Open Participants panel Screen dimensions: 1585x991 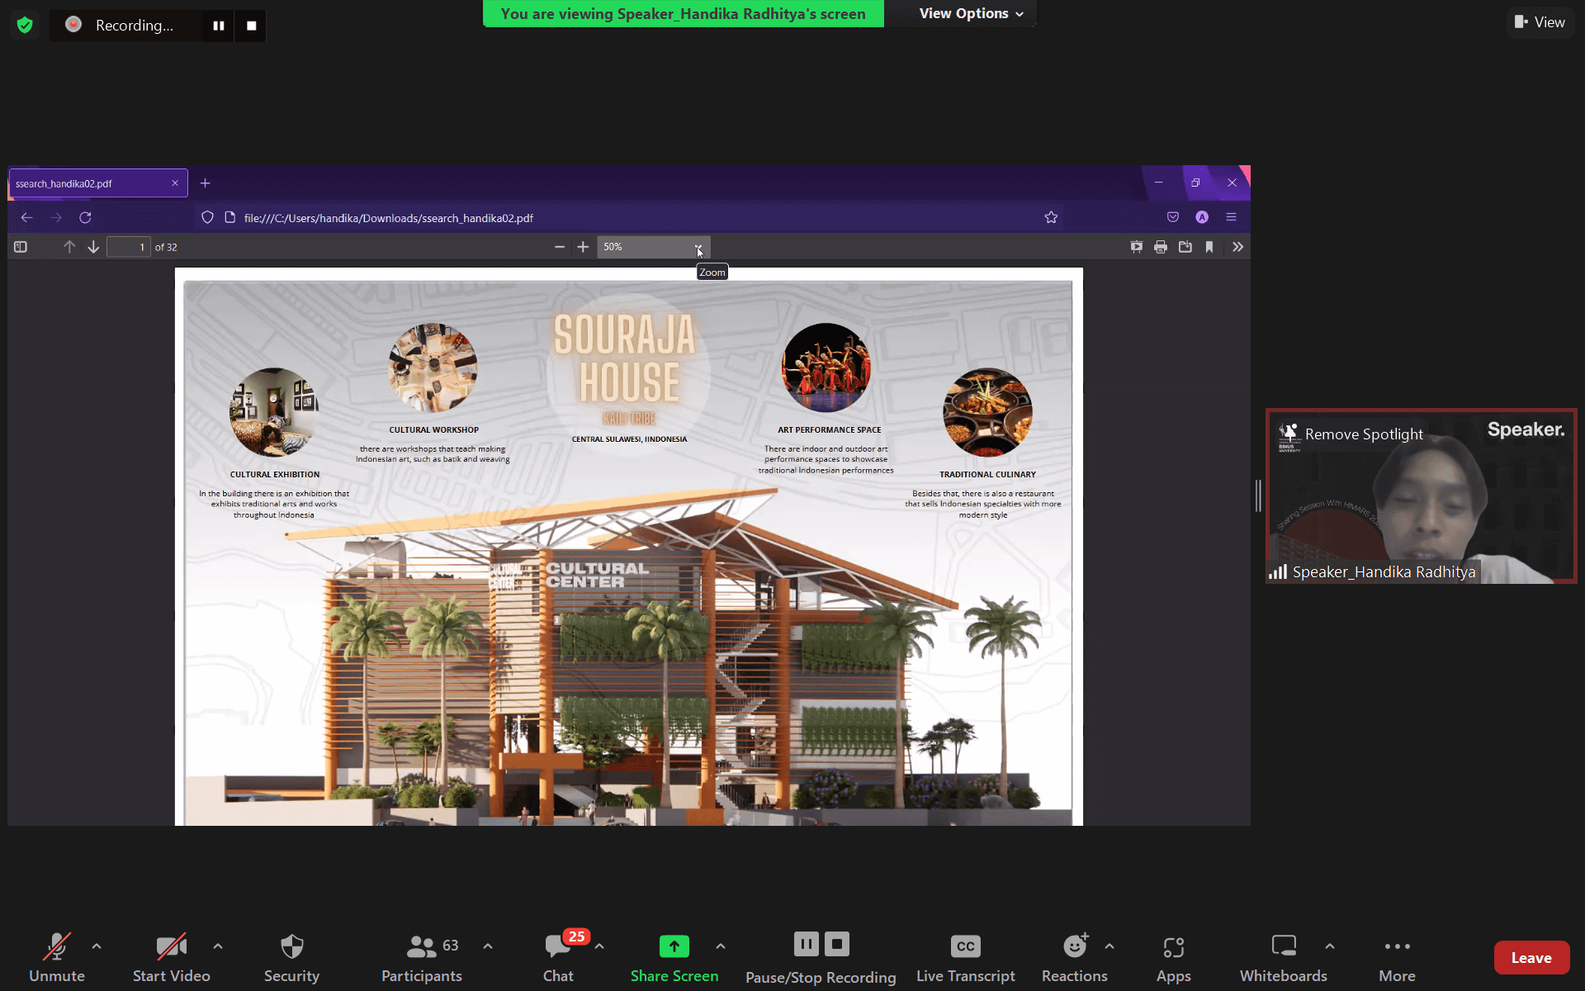[x=422, y=958]
